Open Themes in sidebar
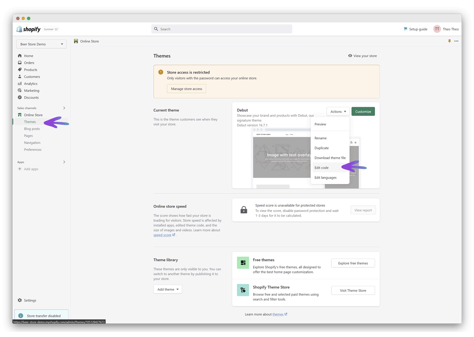Viewport: 474px width, 337px height. (x=29, y=122)
